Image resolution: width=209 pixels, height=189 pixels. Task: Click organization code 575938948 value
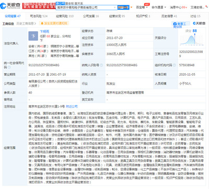[187, 65]
